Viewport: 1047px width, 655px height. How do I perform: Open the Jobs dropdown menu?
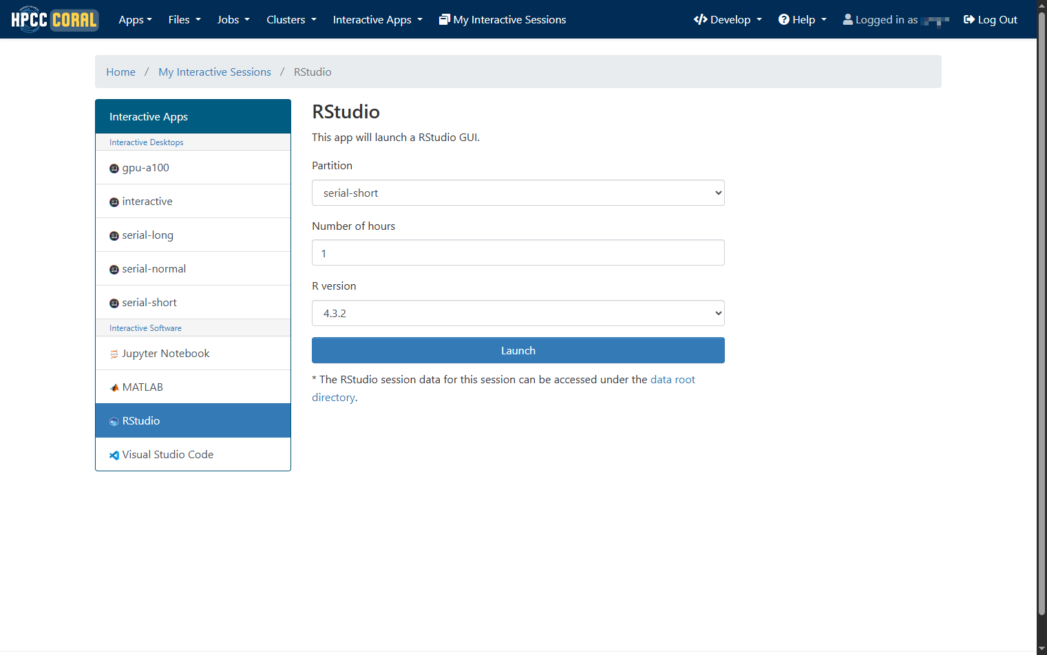233,19
